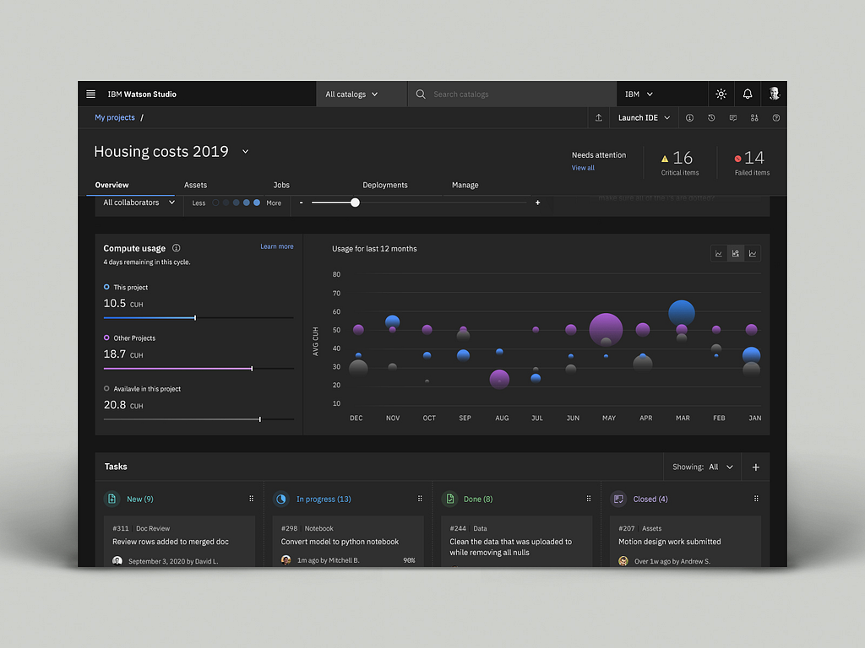
Task: Open the project information icon
Action: [x=689, y=118]
